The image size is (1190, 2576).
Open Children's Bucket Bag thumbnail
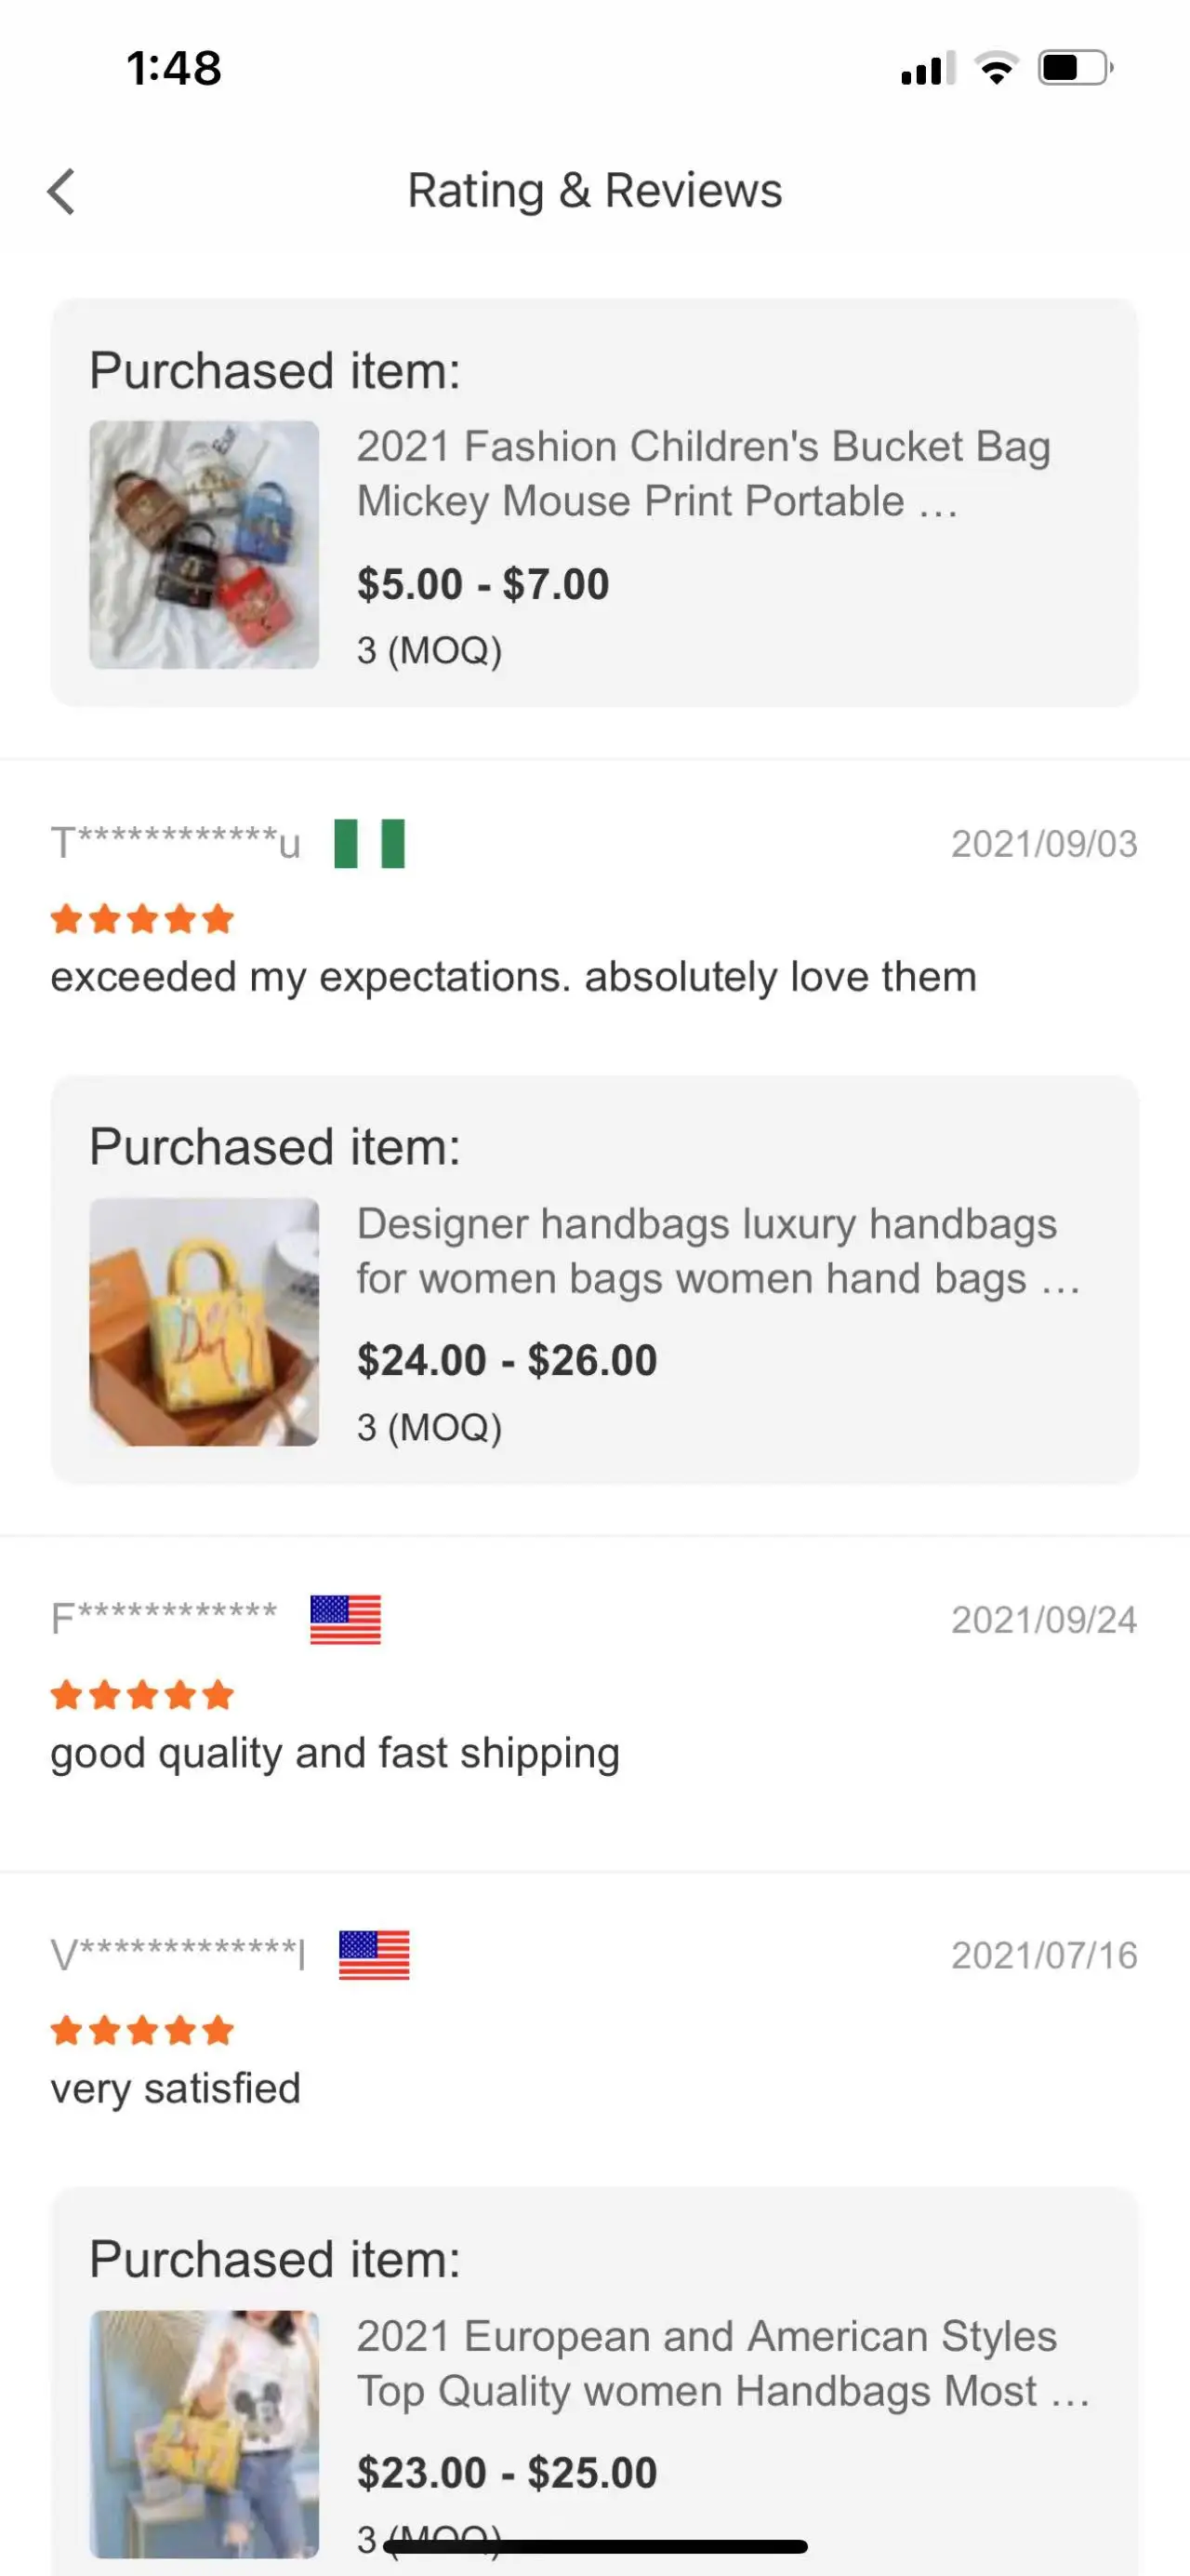204,545
